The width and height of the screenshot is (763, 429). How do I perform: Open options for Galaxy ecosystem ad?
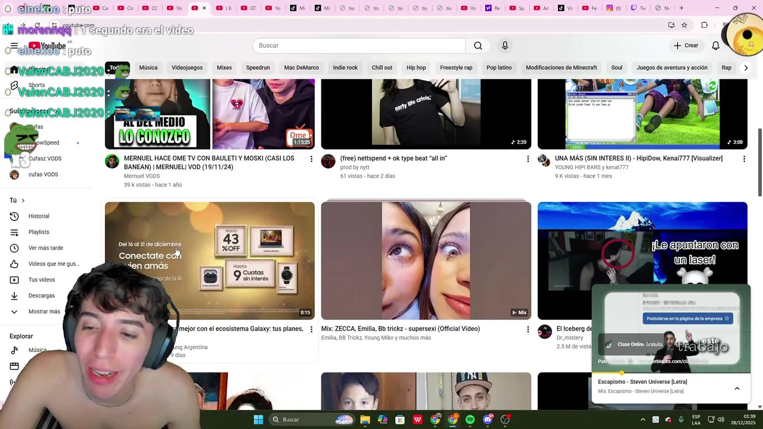coord(311,329)
